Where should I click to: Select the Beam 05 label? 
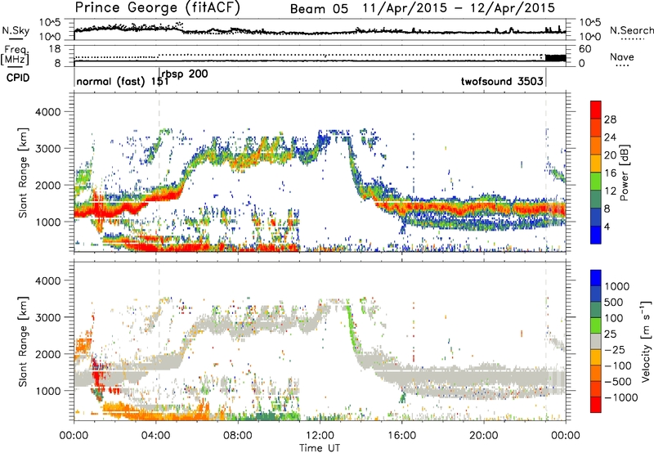click(x=319, y=9)
